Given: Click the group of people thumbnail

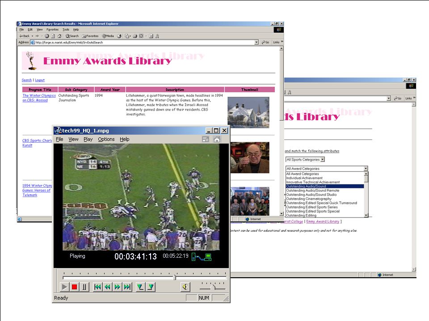Looking at the screenshot, I should [250, 202].
